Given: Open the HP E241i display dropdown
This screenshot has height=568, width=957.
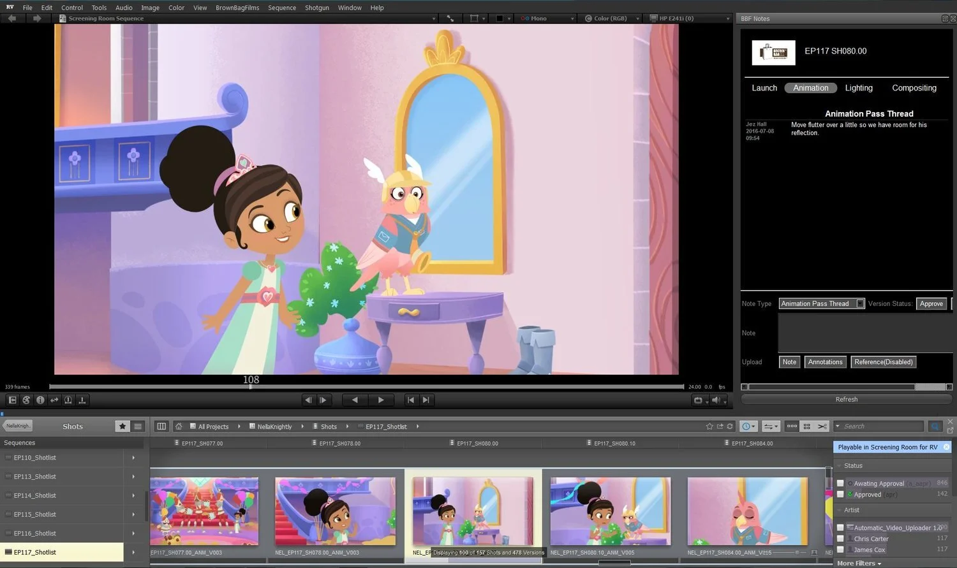Looking at the screenshot, I should point(690,18).
